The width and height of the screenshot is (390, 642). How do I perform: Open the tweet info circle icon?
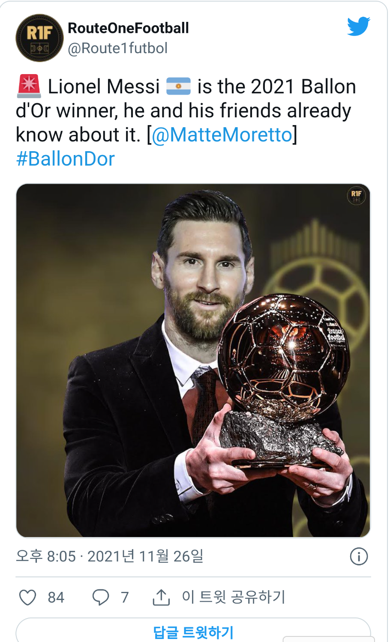[359, 556]
